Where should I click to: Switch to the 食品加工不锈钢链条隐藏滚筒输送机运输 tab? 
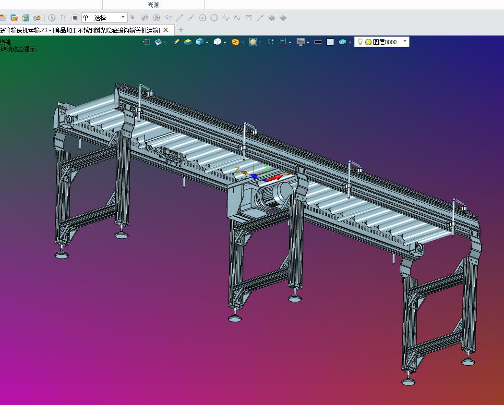(x=106, y=30)
